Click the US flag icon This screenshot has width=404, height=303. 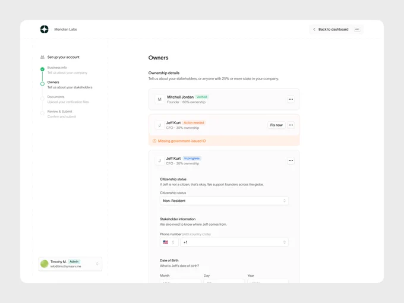(165, 242)
